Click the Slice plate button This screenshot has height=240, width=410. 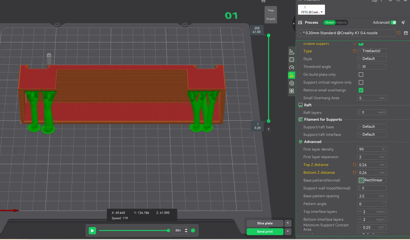point(265,223)
